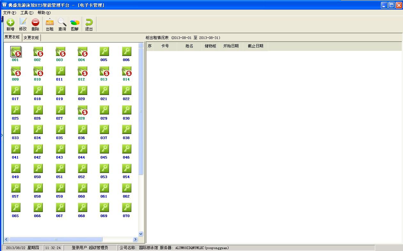The height and width of the screenshot is (251, 403).
Task: Select rented locker 001
Action: point(16,52)
